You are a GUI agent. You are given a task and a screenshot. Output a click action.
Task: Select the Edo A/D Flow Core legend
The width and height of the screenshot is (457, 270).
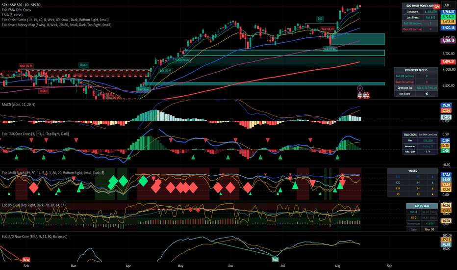(x=35, y=237)
